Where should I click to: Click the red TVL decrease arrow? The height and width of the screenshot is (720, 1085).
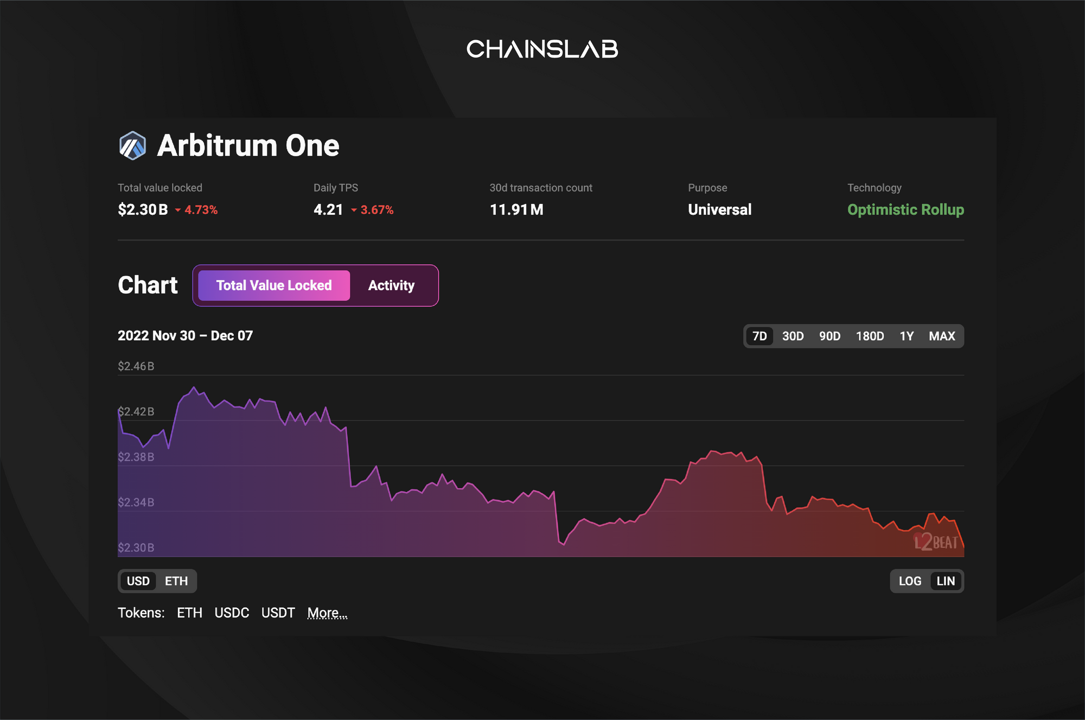tap(177, 210)
